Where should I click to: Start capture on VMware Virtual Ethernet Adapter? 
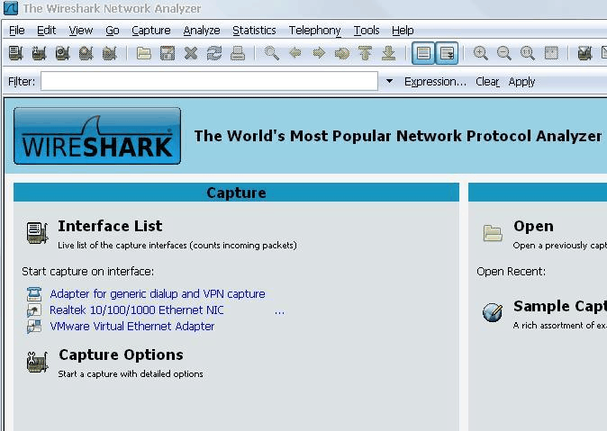coord(132,326)
